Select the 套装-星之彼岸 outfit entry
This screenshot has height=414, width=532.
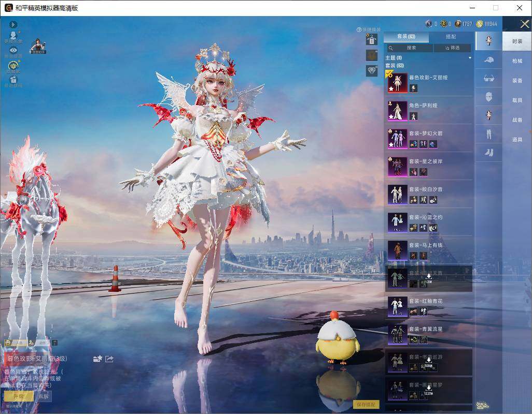(429, 166)
